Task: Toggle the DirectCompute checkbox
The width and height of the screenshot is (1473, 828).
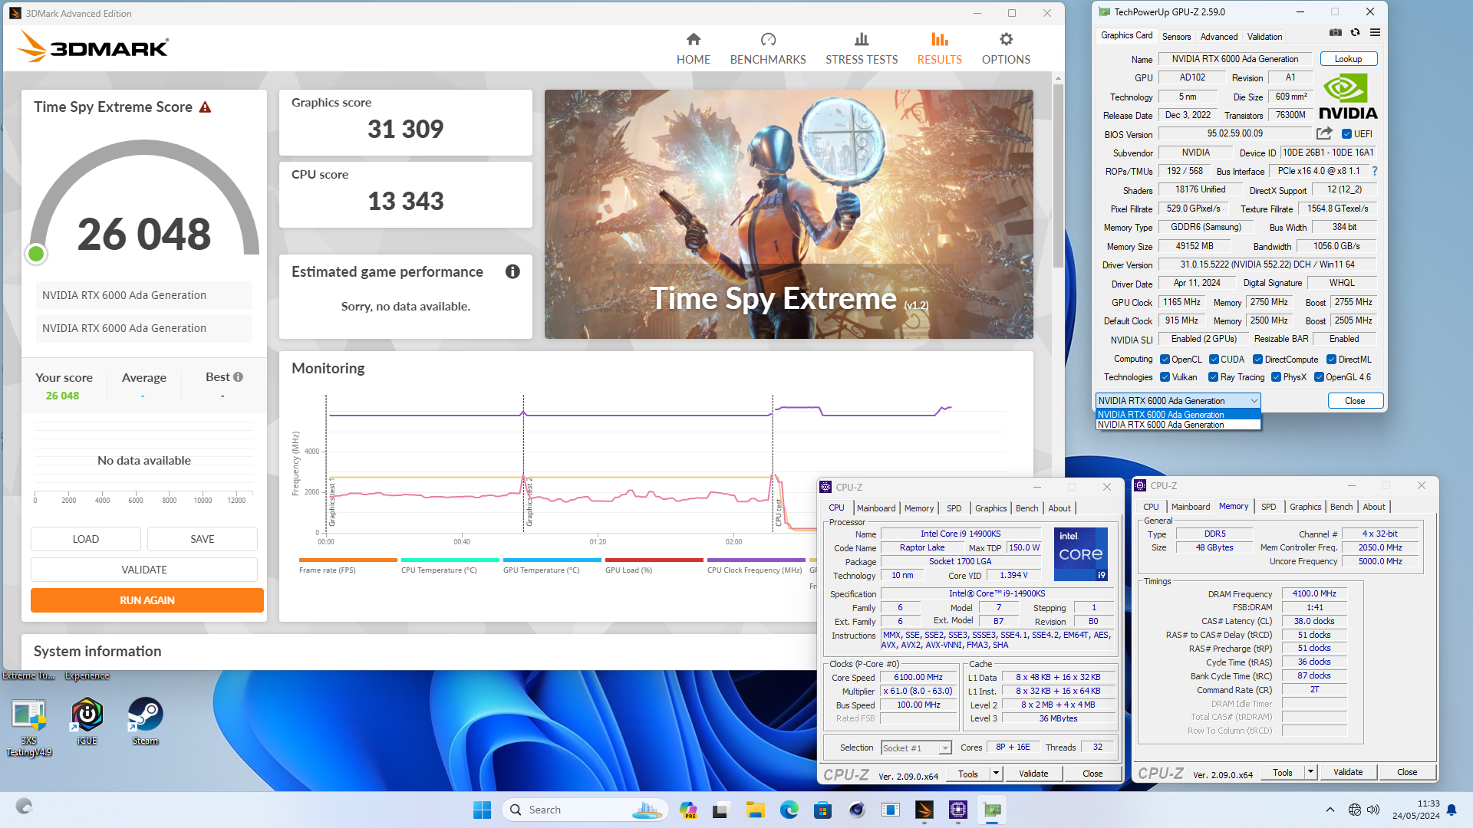Action: pyautogui.click(x=1257, y=360)
